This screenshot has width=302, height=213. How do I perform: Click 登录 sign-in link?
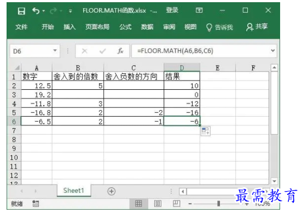(x=172, y=10)
